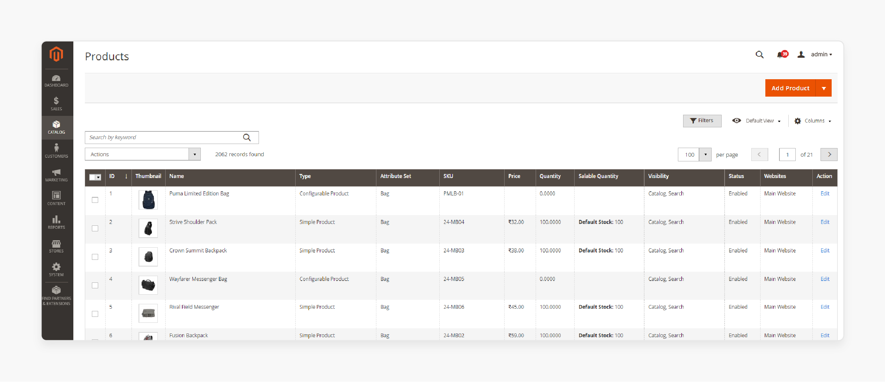Open the notifications bell with 39 badge
Image resolution: width=885 pixels, height=382 pixels.
coord(782,54)
